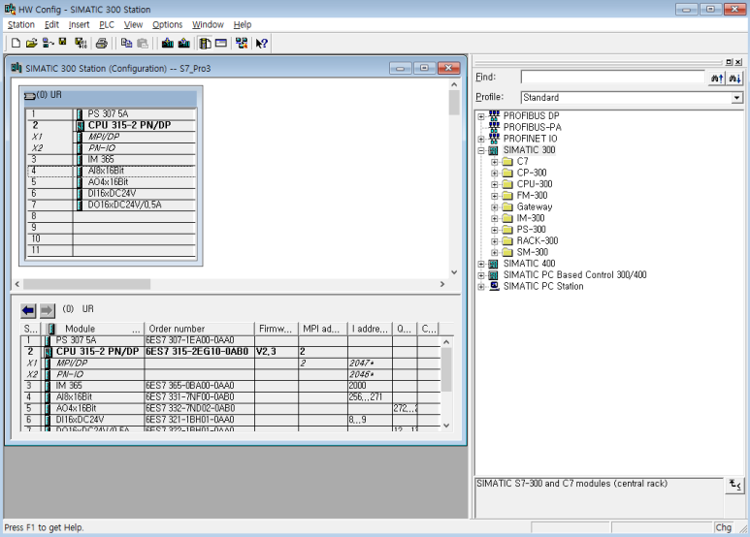Collapse the SIMATIC 300 tree node
750x537 pixels.
481,150
